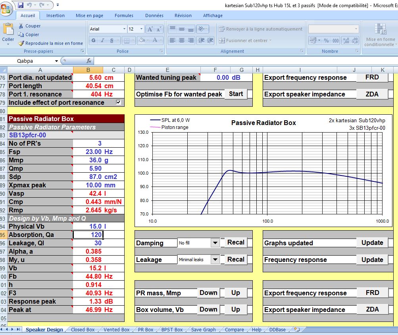Switch to the Mise en page tab
The height and width of the screenshot is (335, 398).
[89, 15]
